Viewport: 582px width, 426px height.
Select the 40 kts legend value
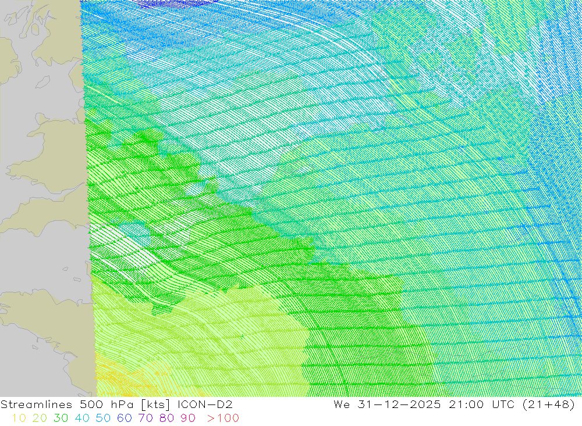82,418
